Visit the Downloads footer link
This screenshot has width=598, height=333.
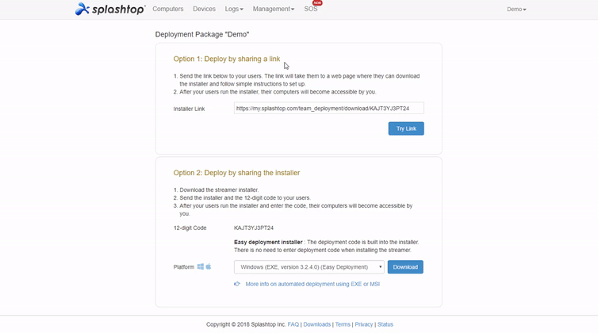click(317, 324)
